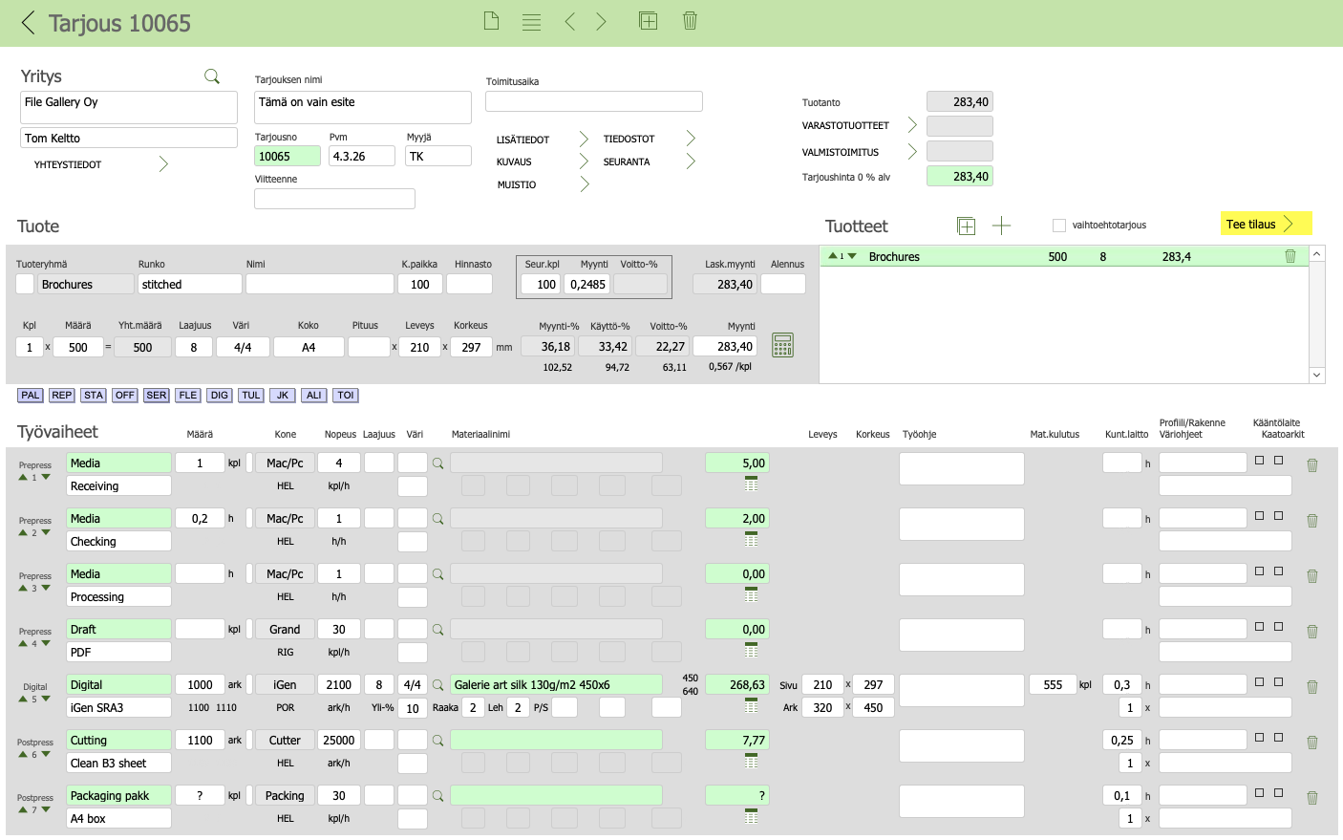Click the calculator icon in Tuote section

(782, 345)
